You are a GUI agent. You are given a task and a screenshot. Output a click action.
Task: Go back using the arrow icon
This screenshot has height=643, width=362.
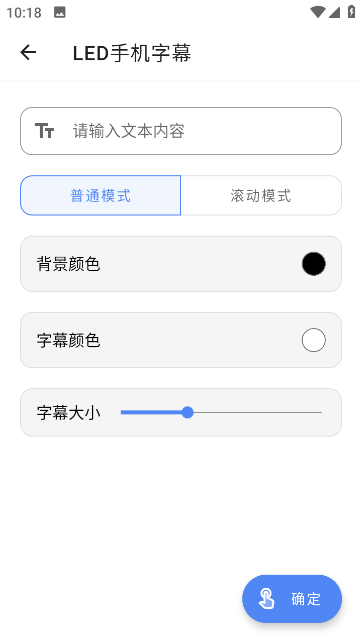pyautogui.click(x=28, y=53)
